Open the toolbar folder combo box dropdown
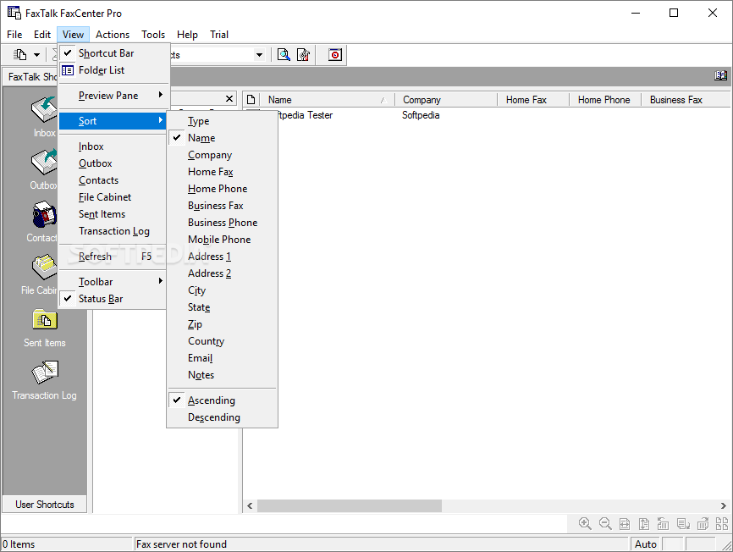The width and height of the screenshot is (733, 552). click(x=259, y=55)
